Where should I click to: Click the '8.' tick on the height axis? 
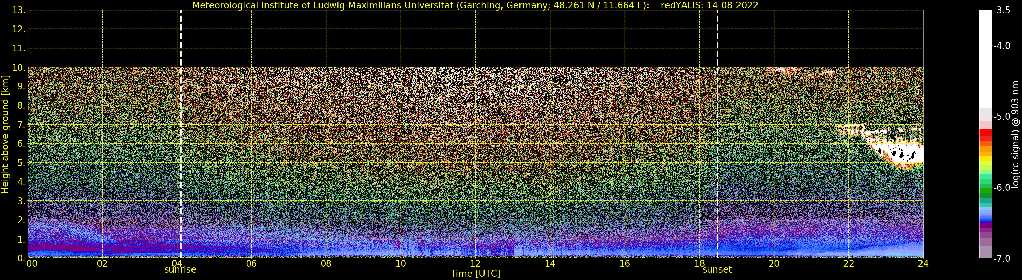[x=21, y=106]
